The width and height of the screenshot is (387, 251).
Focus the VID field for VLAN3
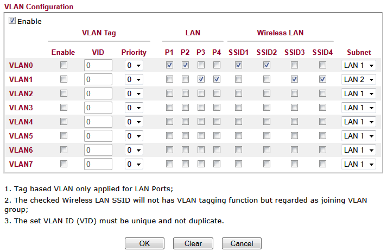point(98,108)
